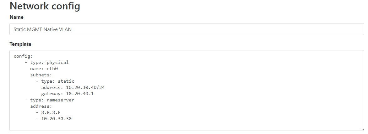The height and width of the screenshot is (134, 368).
Task: Click the Network config heading
Action: 45,6
